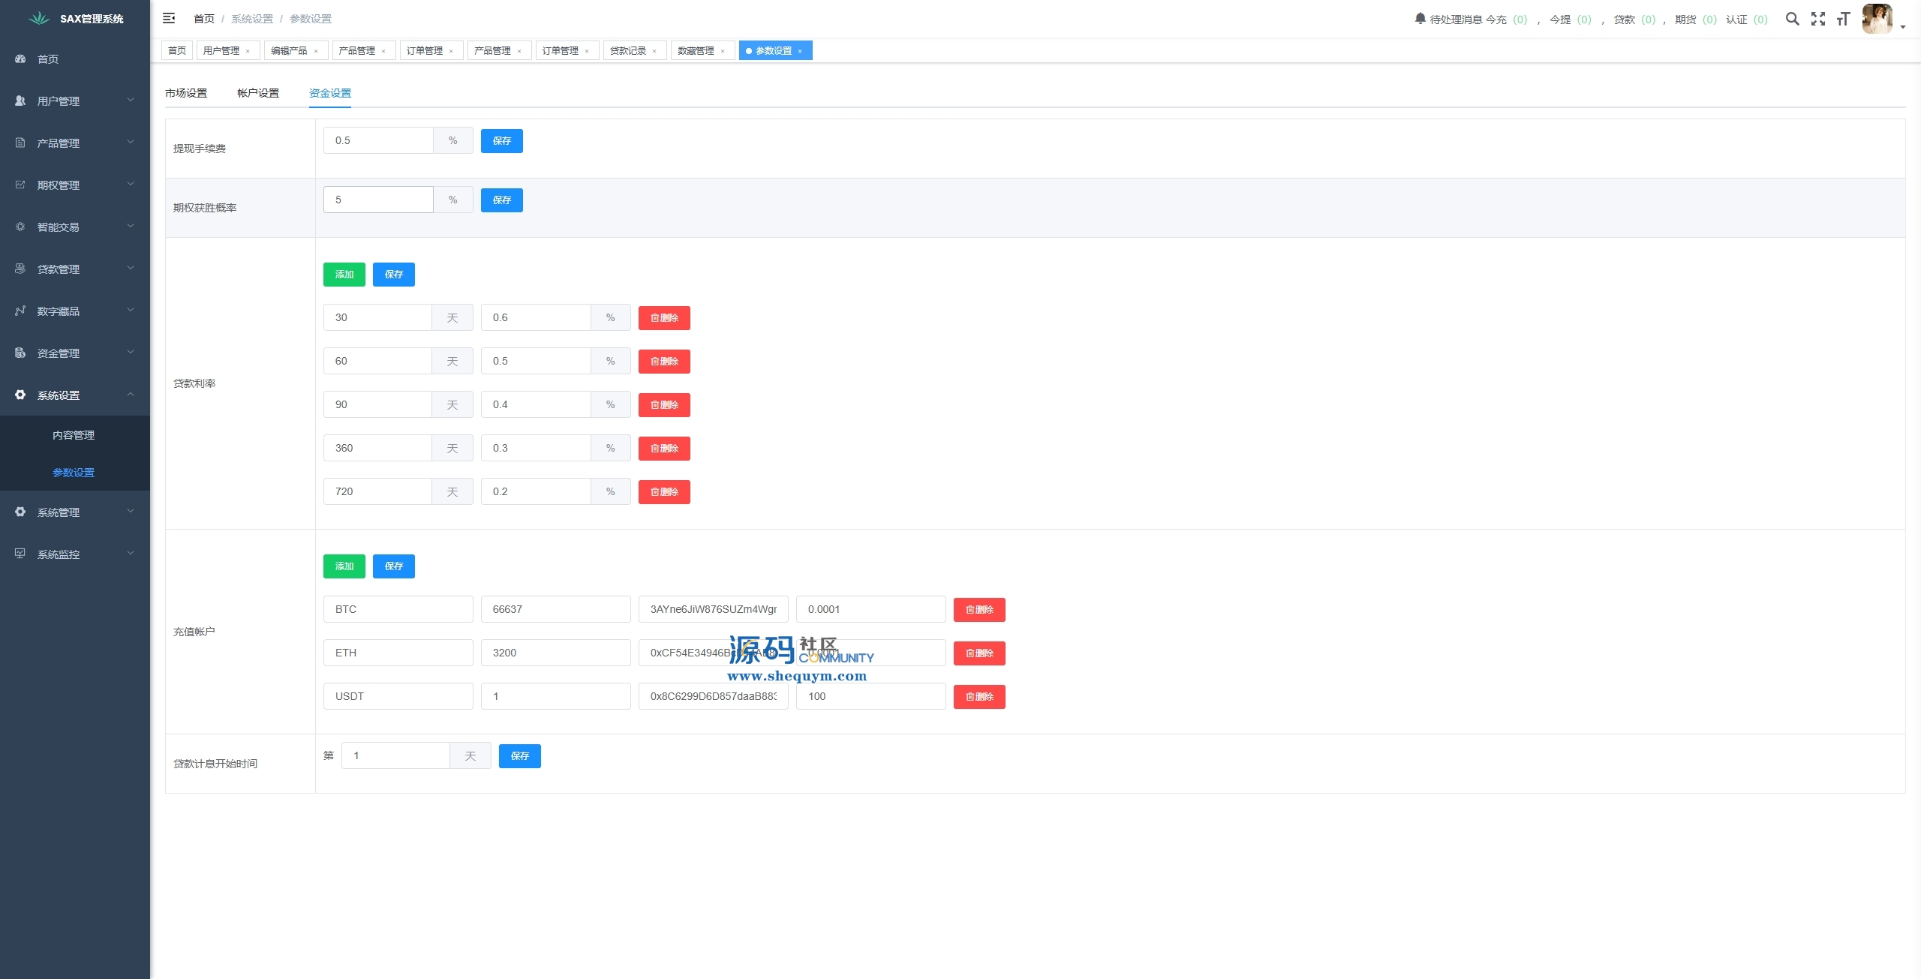The image size is (1921, 979).
Task: Open 内容管理 submenu item
Action: 74,435
